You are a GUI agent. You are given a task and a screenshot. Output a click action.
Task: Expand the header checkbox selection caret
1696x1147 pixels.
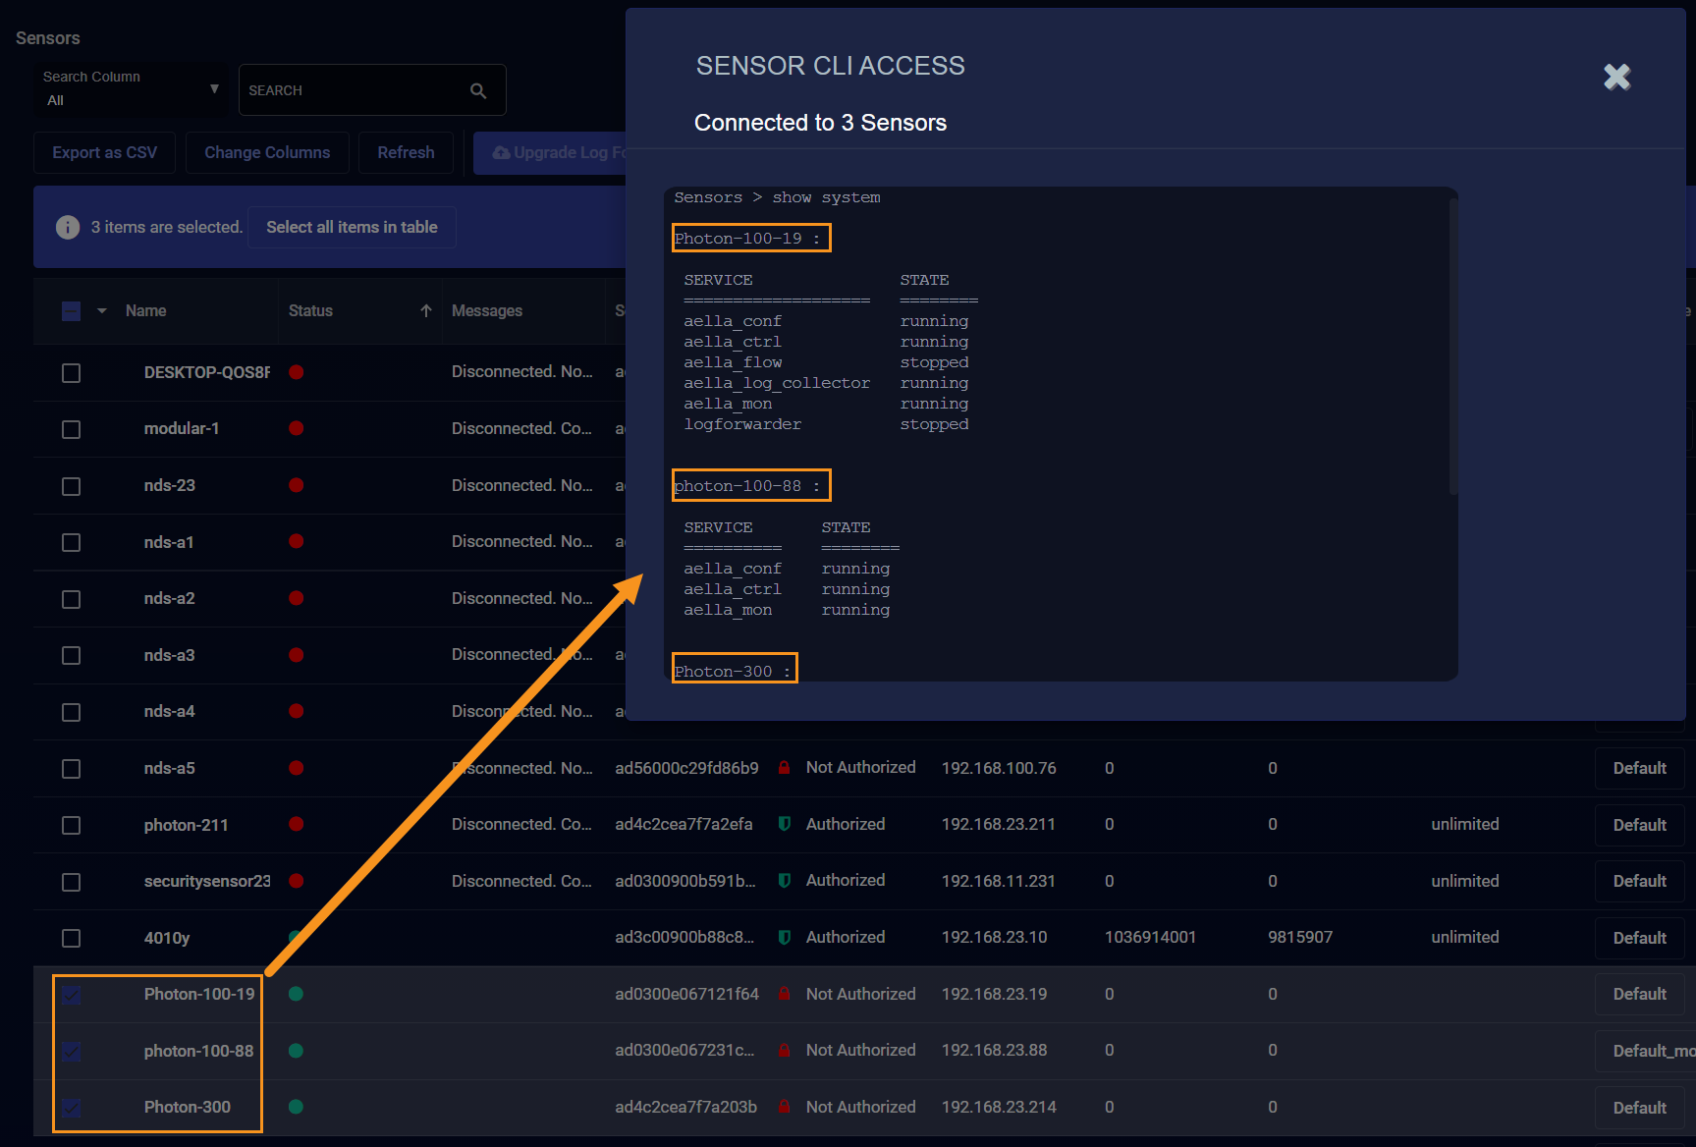[x=102, y=311]
